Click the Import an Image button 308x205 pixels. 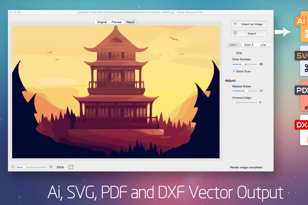pyautogui.click(x=249, y=24)
